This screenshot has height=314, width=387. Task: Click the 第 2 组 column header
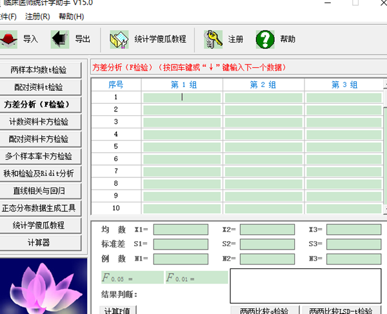click(264, 85)
